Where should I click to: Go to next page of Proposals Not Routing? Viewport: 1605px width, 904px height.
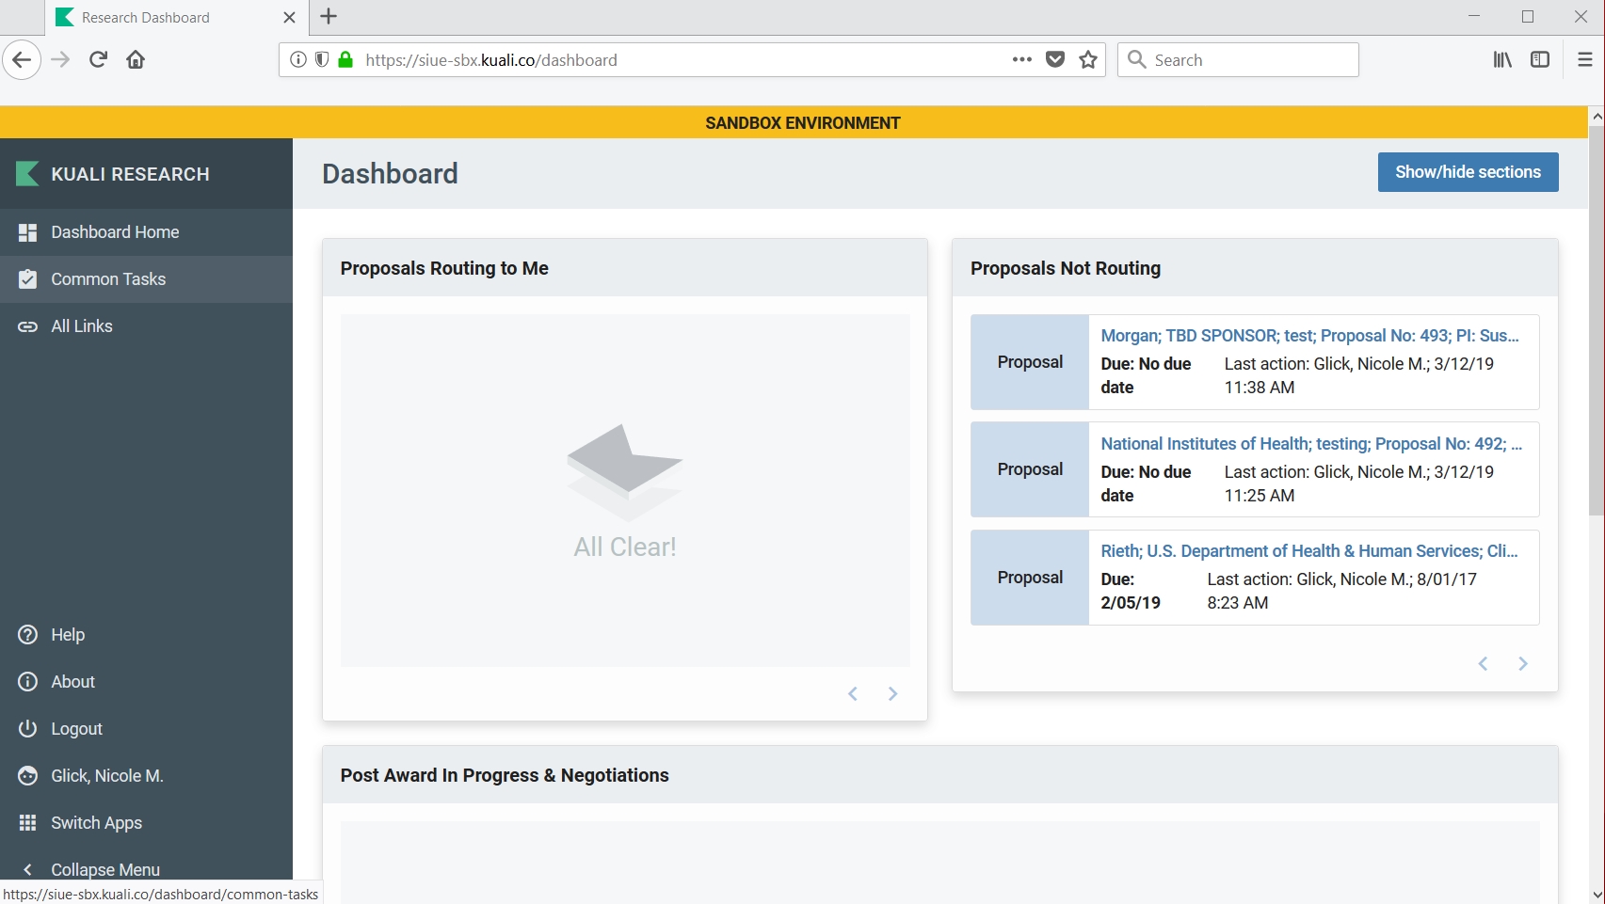coord(1522,664)
